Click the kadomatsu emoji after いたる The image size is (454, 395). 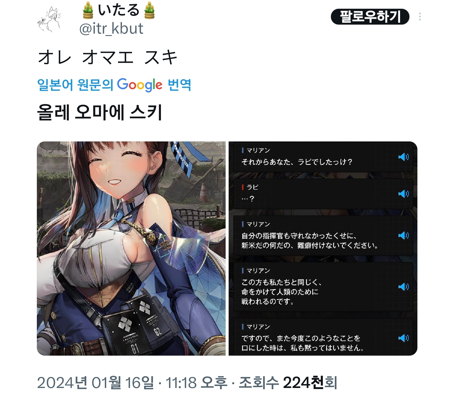coord(150,10)
